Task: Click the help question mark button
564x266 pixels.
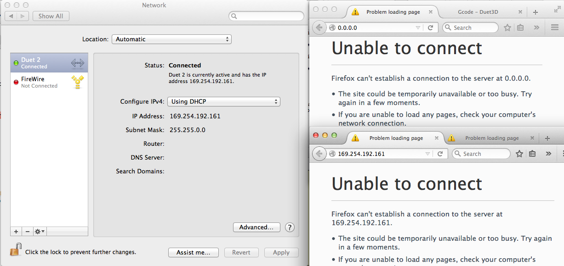Action: point(290,227)
